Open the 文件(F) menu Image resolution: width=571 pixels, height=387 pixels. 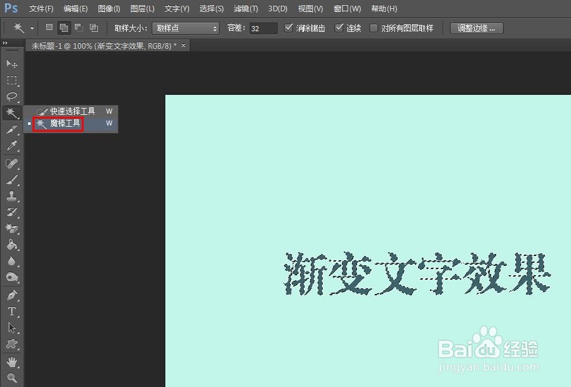click(x=41, y=8)
